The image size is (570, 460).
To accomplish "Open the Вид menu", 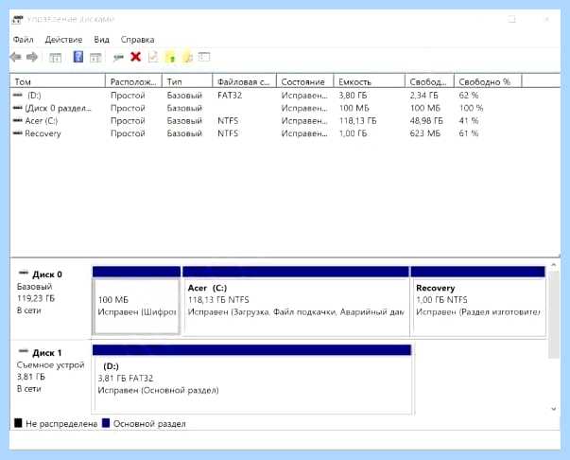I will click(101, 40).
